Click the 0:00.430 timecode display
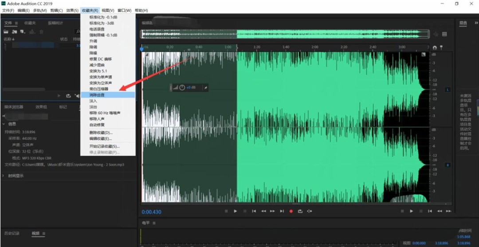Viewport: 479px width, 247px height. click(152, 212)
